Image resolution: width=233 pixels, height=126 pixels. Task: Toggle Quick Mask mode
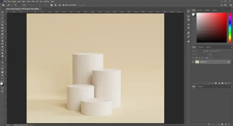(2, 88)
